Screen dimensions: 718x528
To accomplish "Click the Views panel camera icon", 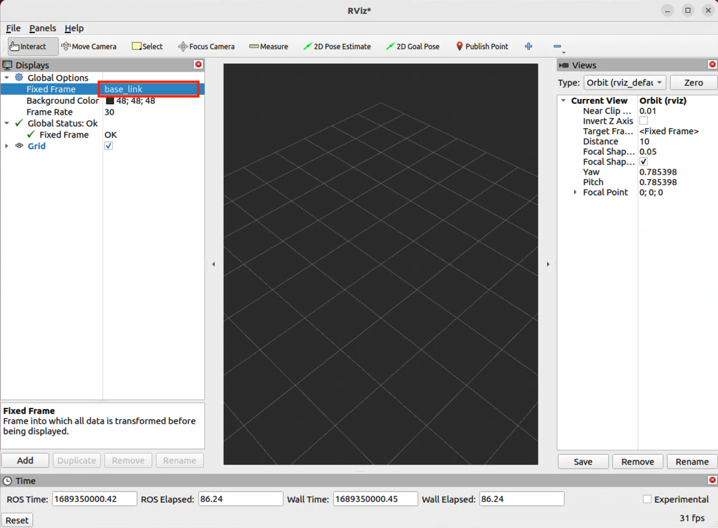I will tap(564, 65).
